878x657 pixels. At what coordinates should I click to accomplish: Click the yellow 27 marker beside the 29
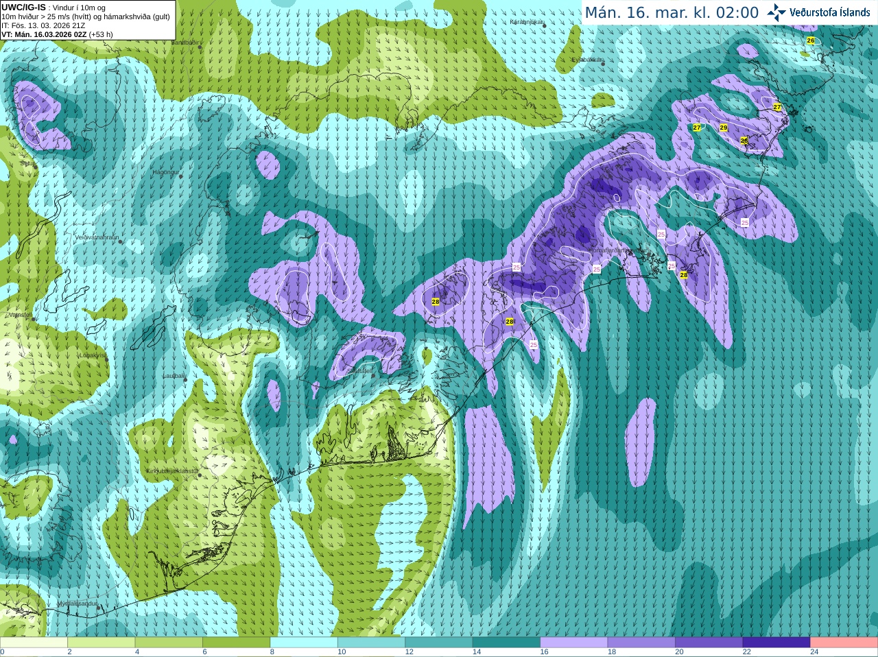(x=697, y=128)
